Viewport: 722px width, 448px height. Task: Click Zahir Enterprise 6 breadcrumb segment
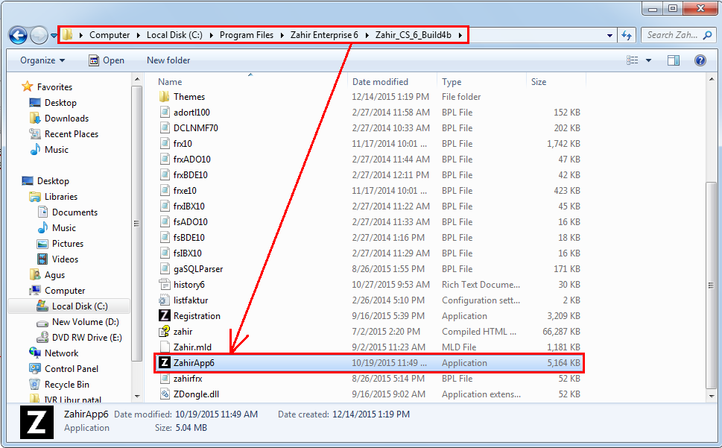[324, 35]
